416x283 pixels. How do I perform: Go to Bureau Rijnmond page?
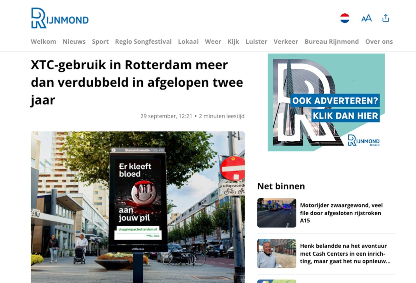coord(331,42)
